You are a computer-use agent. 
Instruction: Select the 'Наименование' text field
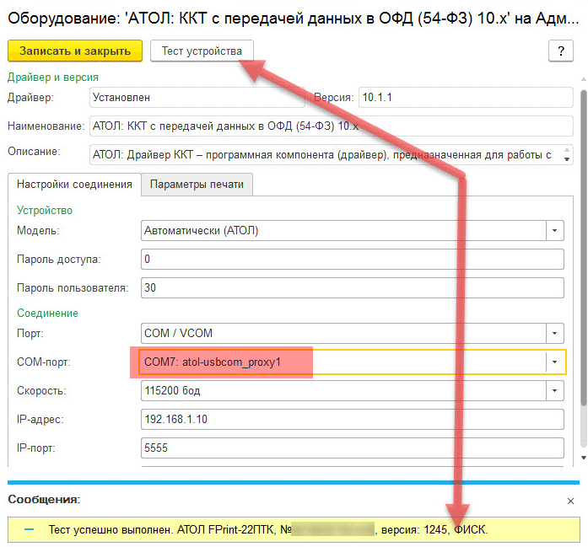click(332, 126)
